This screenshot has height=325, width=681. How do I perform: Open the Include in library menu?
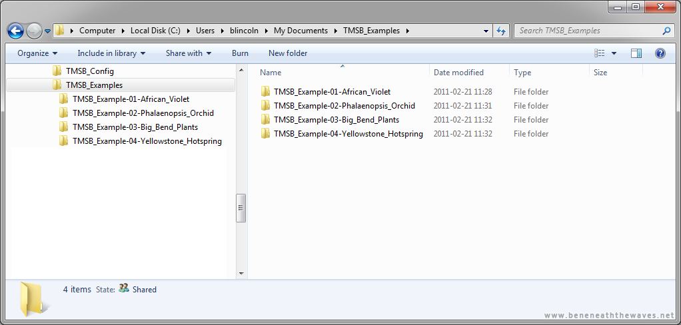(x=112, y=53)
